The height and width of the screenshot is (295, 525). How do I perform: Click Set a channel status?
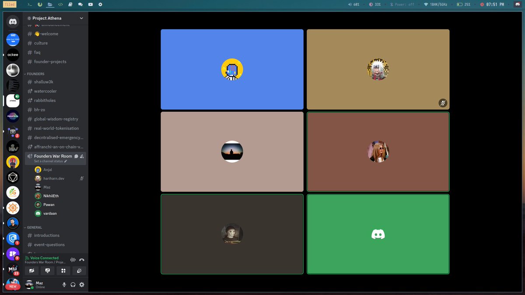click(49, 161)
